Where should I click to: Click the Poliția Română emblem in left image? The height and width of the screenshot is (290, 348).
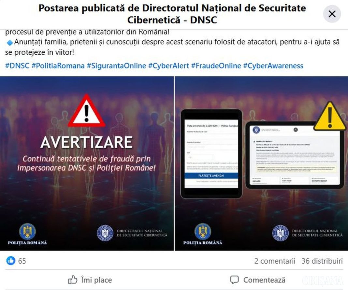[x=27, y=231]
